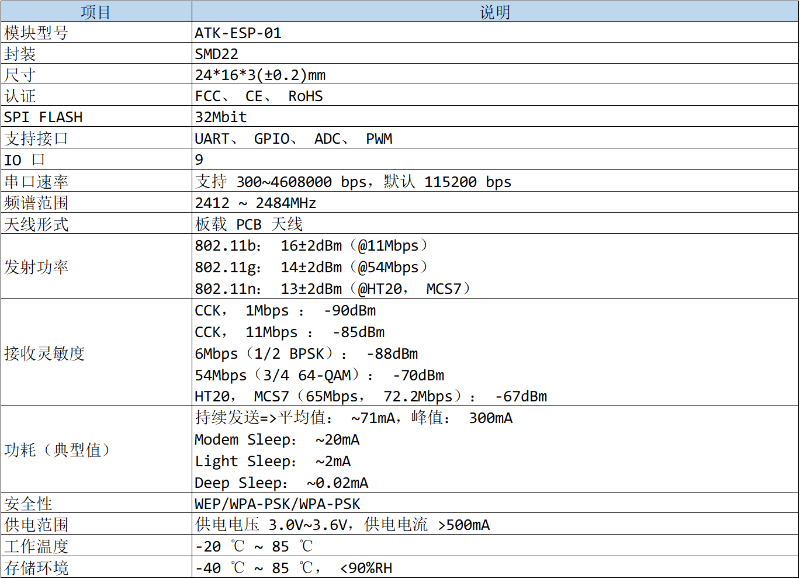The height and width of the screenshot is (579, 800).
Task: Select the Deep Sleep ~0.02mA line
Action: [x=281, y=483]
